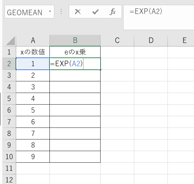Select empty cell B6 next to value 5

coord(75,110)
